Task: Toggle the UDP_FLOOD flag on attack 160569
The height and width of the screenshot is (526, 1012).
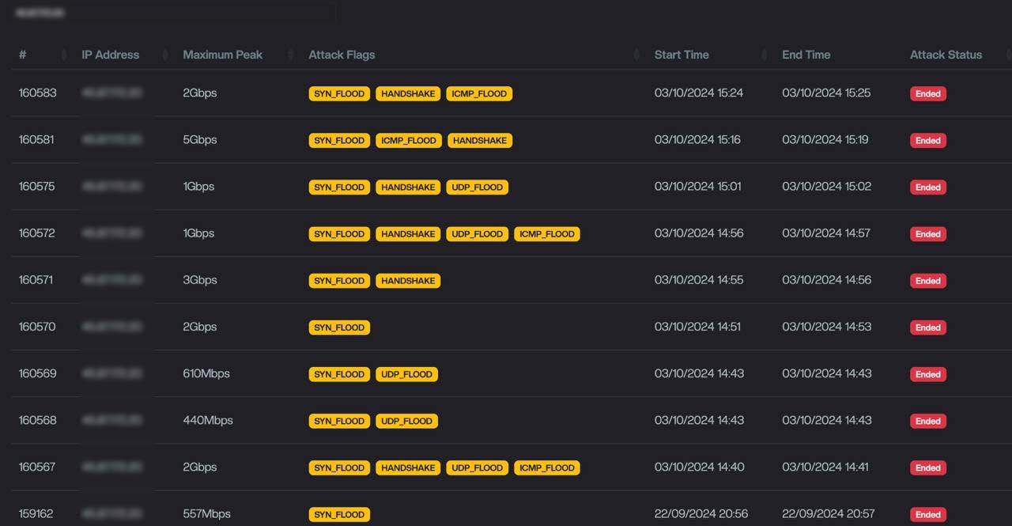Action: (407, 374)
